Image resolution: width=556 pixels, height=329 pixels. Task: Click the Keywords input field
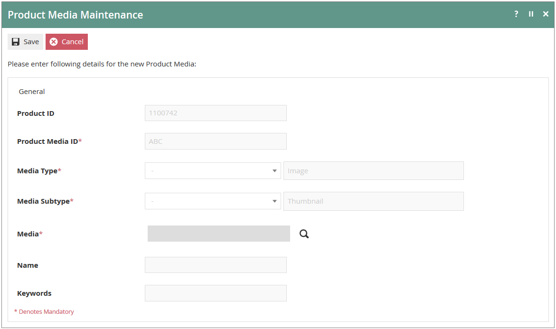[216, 293]
